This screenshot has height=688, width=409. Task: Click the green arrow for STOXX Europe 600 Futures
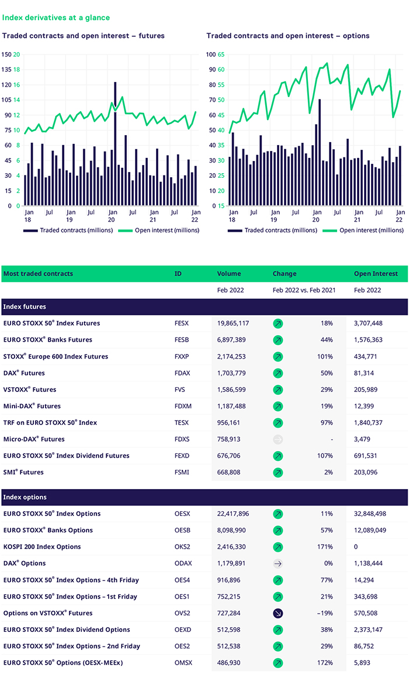pyautogui.click(x=278, y=356)
